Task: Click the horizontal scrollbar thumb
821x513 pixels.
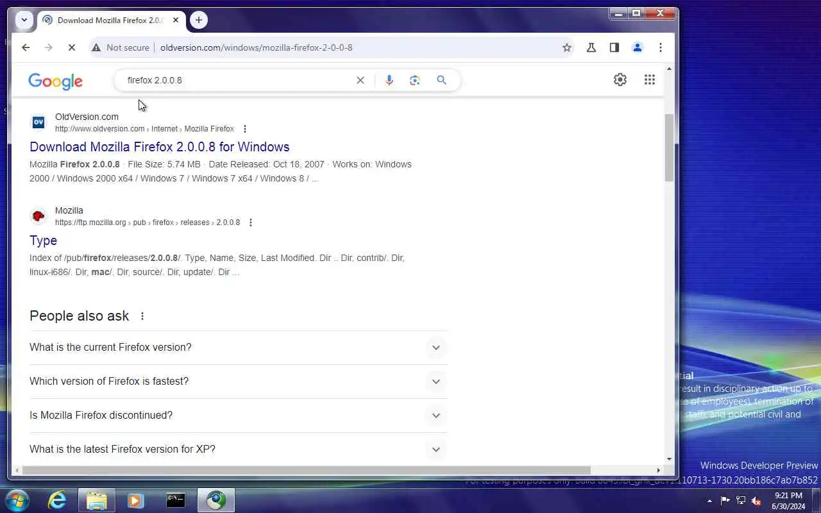Action: [x=306, y=470]
